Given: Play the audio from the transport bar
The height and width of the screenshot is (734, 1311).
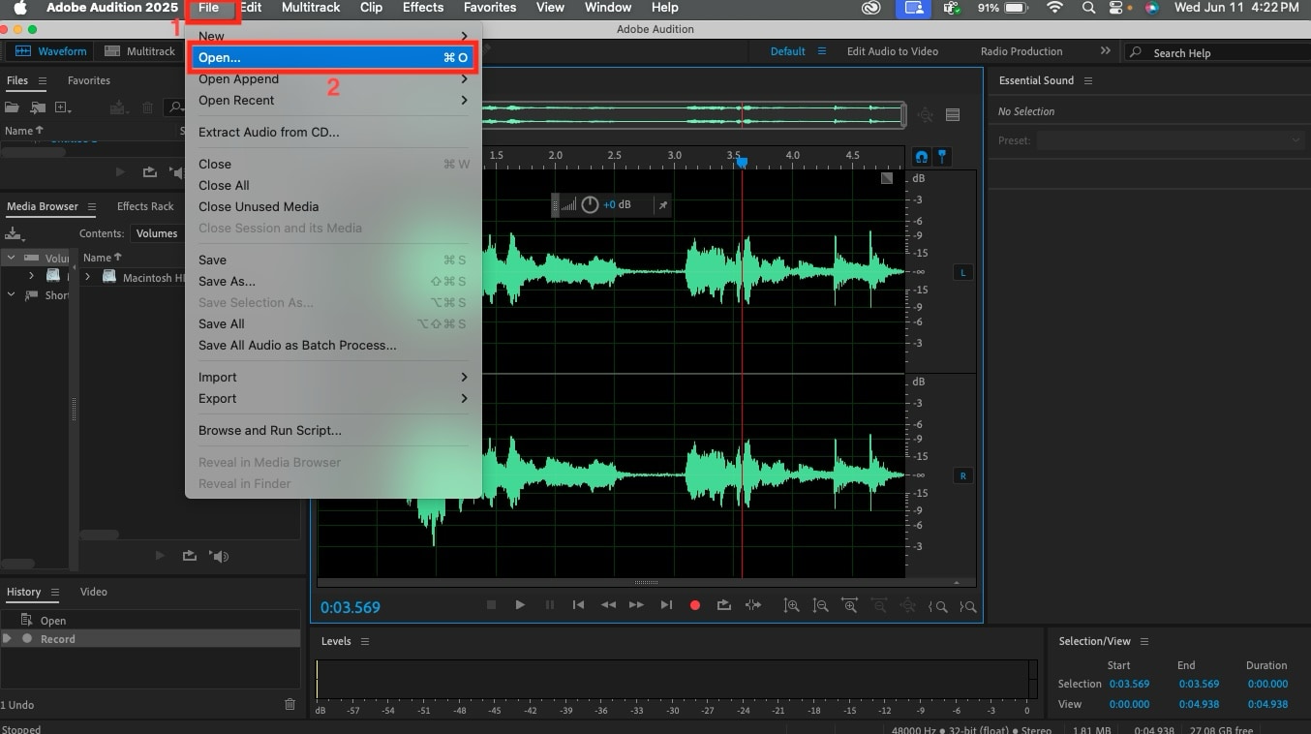Looking at the screenshot, I should click(520, 605).
